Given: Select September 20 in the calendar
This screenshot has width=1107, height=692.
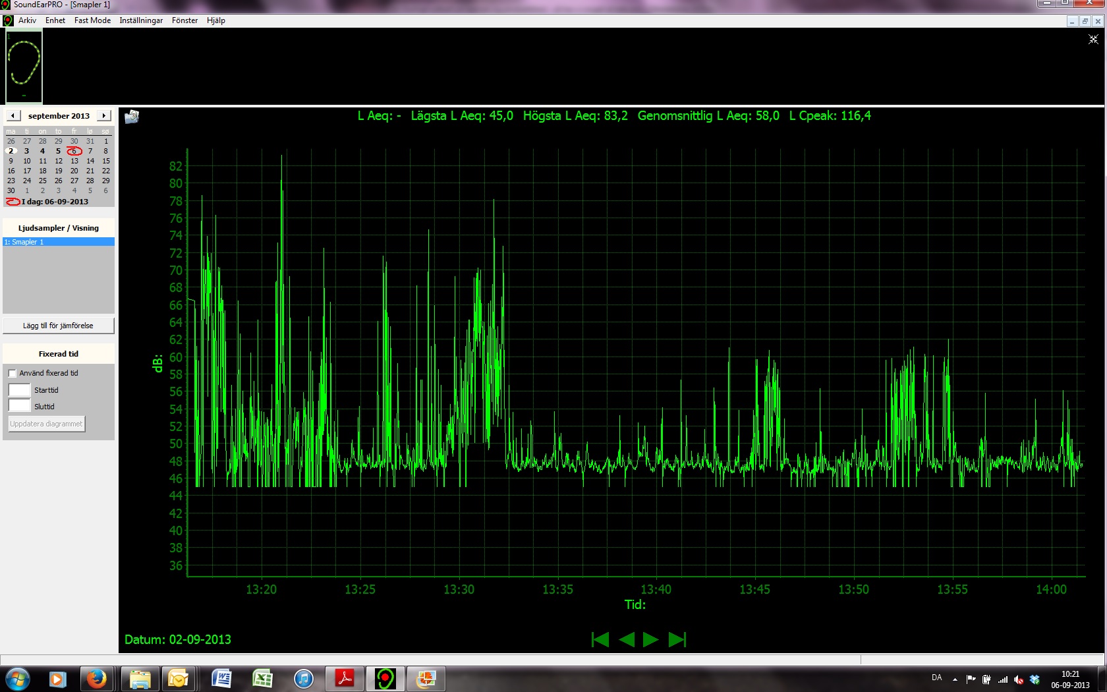Looking at the screenshot, I should pyautogui.click(x=74, y=171).
